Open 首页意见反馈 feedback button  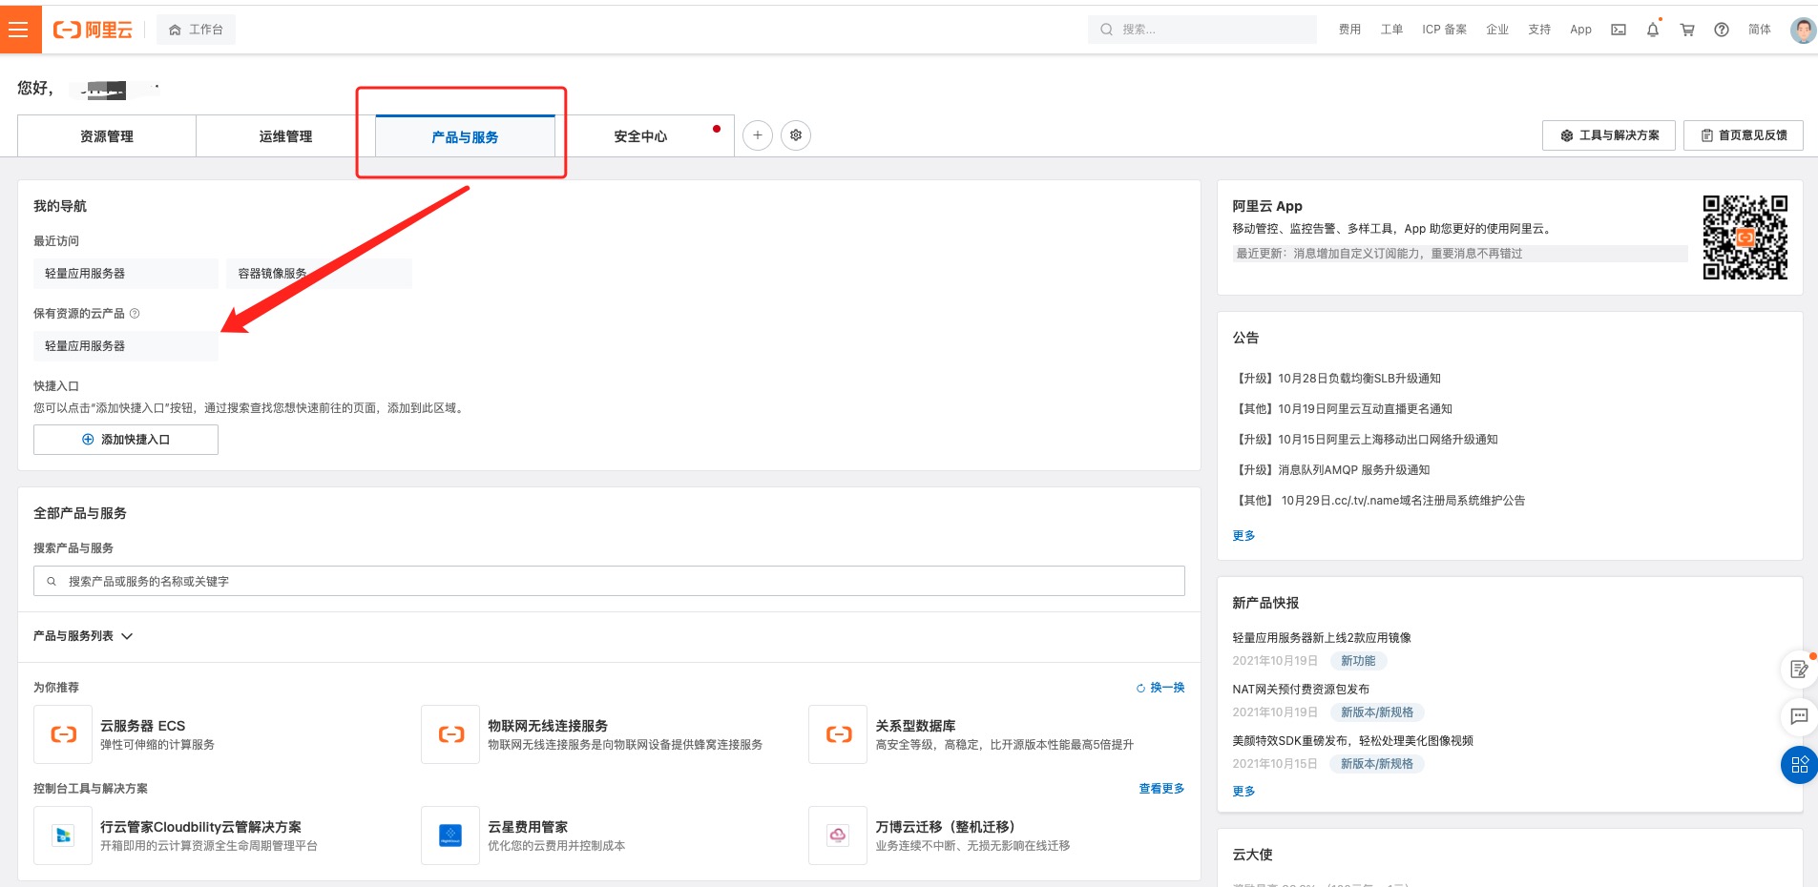[x=1744, y=135]
